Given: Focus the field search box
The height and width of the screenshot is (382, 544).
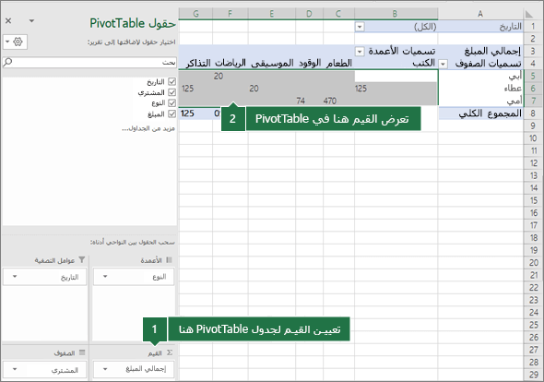Looking at the screenshot, I should [89, 63].
